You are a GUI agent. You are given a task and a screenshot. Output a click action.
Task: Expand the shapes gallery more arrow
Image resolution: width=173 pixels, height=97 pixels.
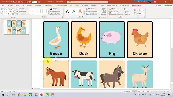pos(15,14)
